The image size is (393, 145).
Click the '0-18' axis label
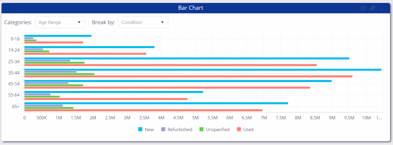15,39
